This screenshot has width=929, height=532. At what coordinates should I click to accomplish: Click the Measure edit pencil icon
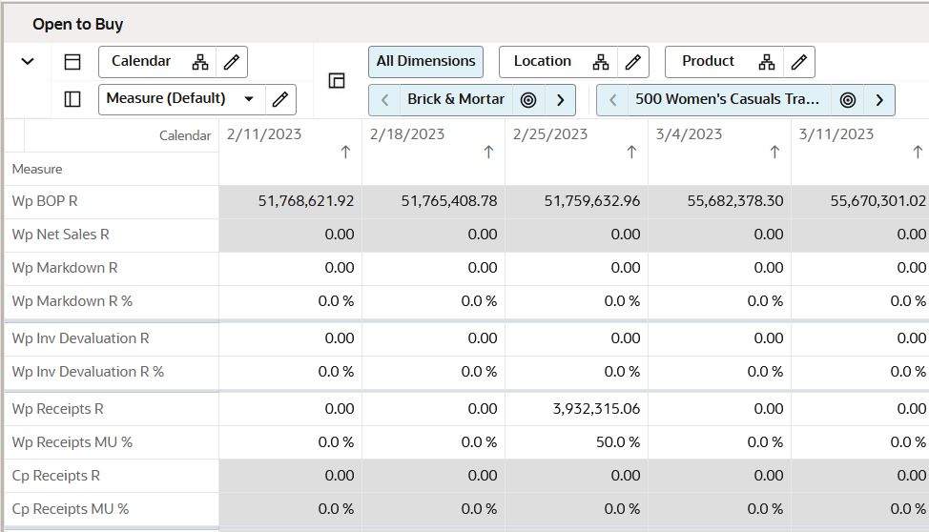click(279, 99)
